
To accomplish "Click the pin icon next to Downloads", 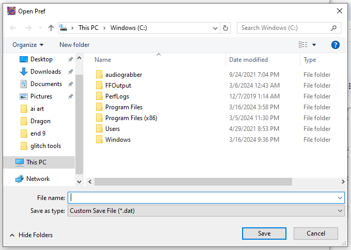I will 71,72.
